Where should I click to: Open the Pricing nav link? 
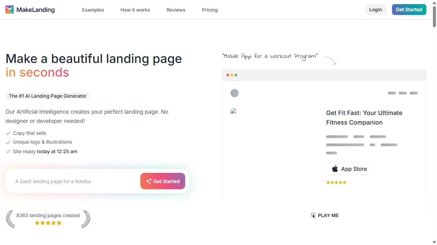point(210,10)
